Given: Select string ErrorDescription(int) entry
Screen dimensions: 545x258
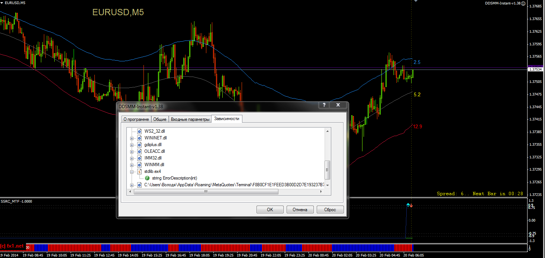Looking at the screenshot, I should (174, 178).
